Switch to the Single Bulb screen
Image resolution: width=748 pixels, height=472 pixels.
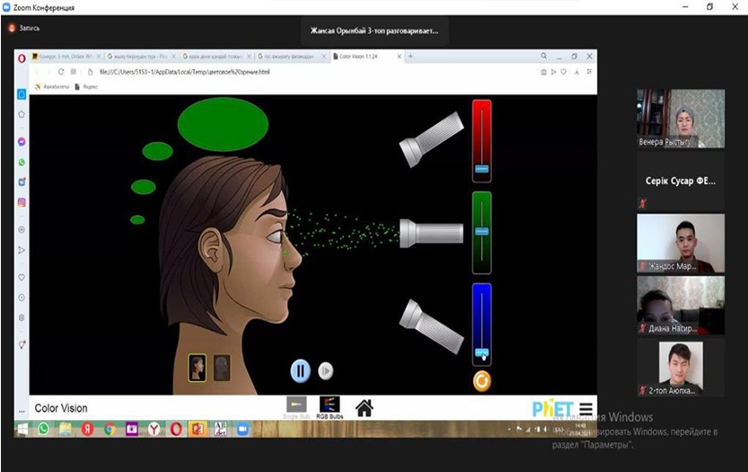pyautogui.click(x=296, y=407)
